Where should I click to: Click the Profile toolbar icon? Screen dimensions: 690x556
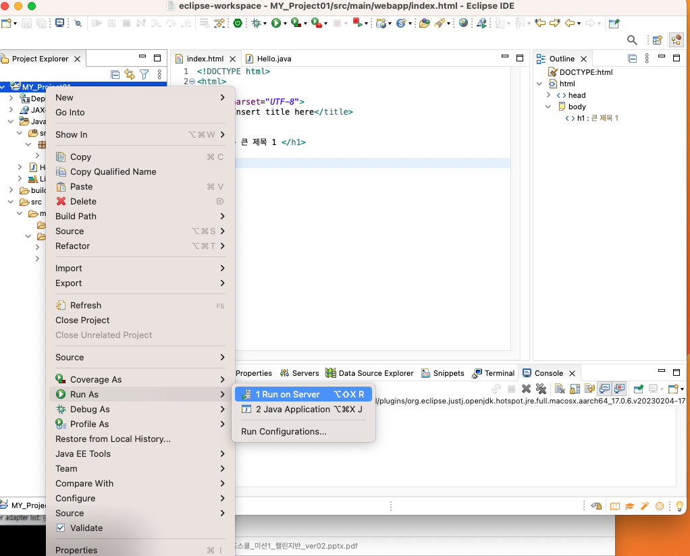[x=317, y=23]
